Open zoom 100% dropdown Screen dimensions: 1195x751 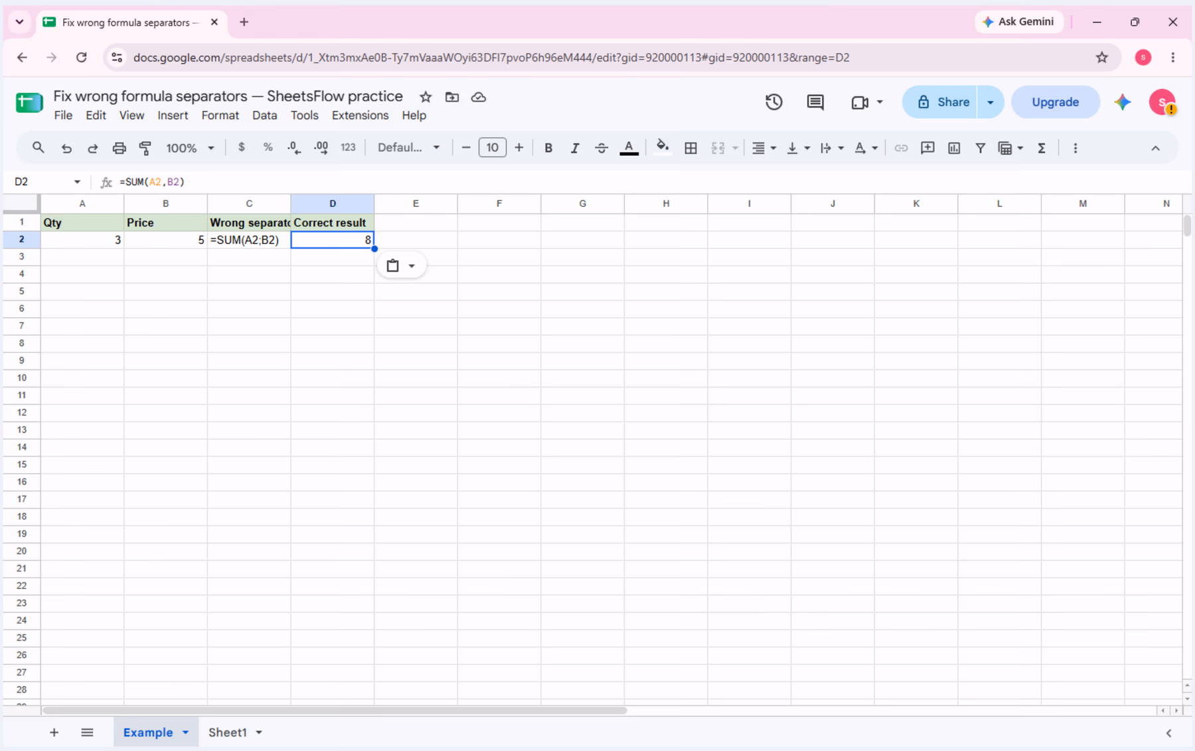pos(190,148)
